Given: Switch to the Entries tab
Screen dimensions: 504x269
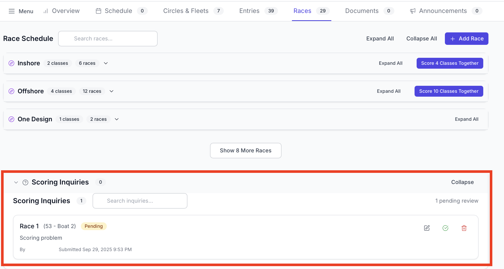Looking at the screenshot, I should point(249,11).
